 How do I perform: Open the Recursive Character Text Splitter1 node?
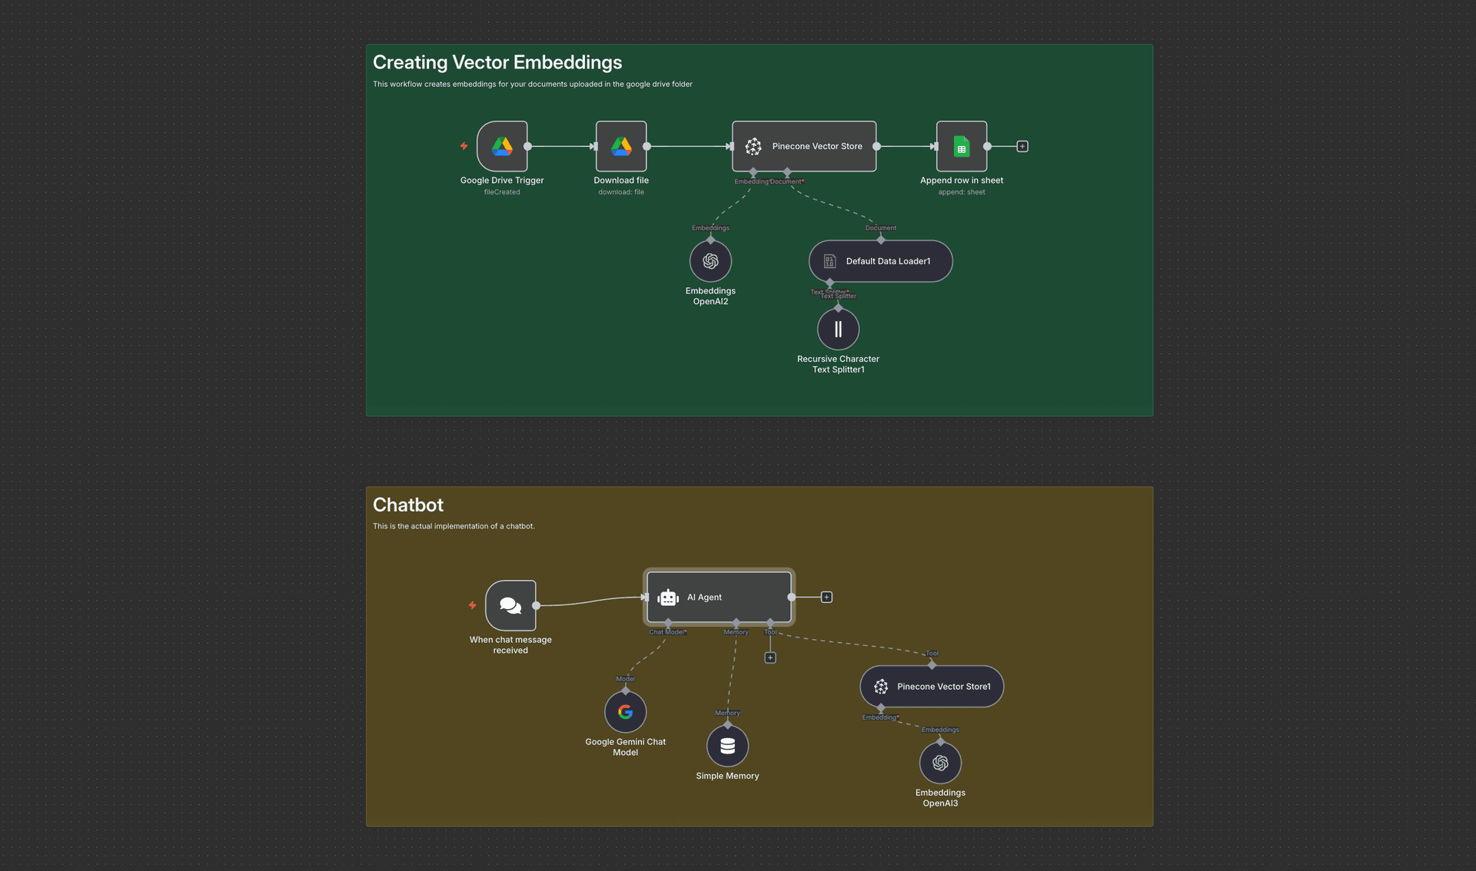[838, 329]
